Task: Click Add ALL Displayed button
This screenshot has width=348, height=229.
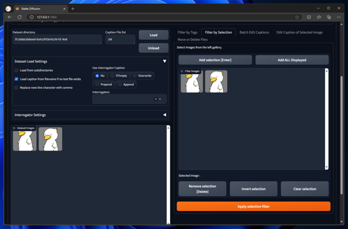Action: pos(292,60)
